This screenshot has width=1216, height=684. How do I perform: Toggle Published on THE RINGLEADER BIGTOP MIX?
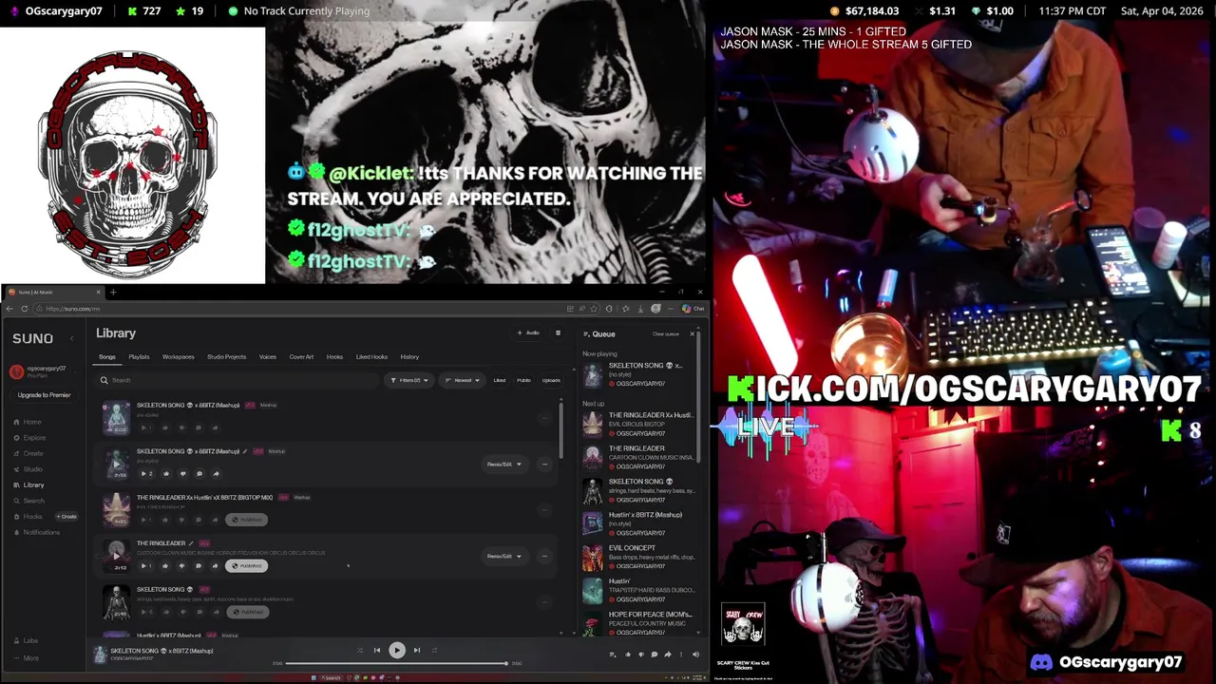coord(247,520)
